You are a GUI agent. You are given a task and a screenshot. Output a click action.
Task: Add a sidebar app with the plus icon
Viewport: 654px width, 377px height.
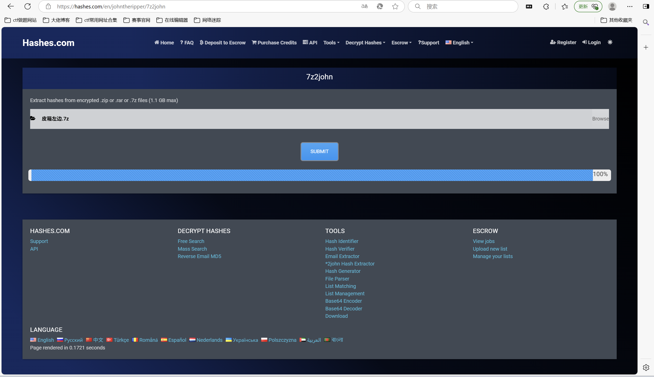(x=646, y=47)
